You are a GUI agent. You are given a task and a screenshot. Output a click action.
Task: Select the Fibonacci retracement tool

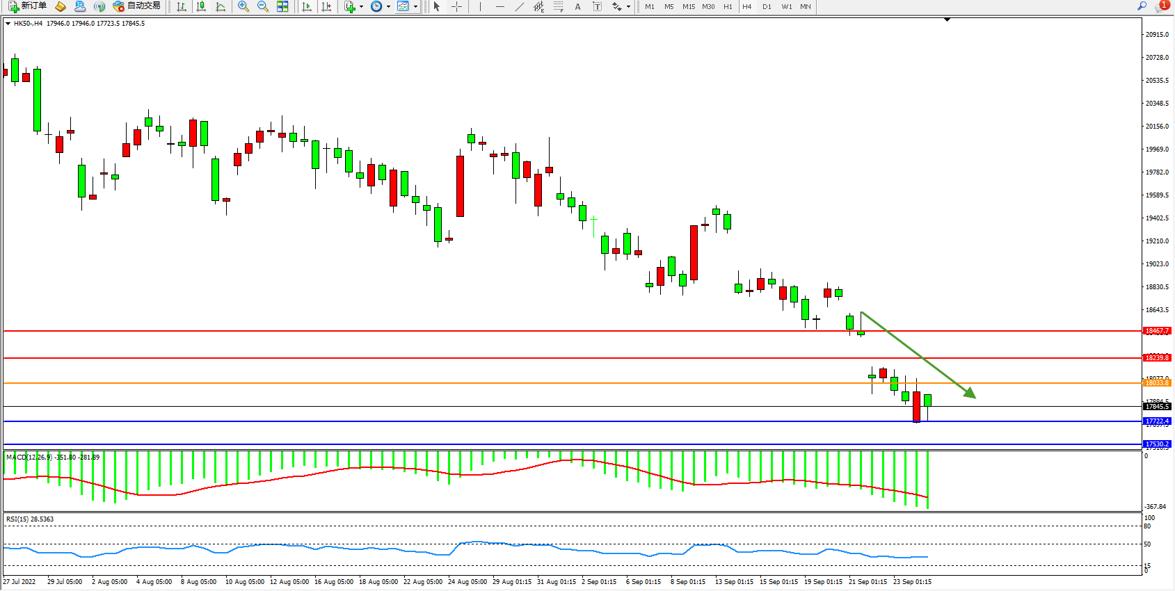[x=558, y=6]
